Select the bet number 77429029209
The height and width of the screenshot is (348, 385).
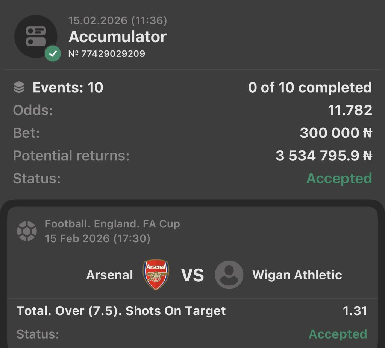[x=107, y=54]
